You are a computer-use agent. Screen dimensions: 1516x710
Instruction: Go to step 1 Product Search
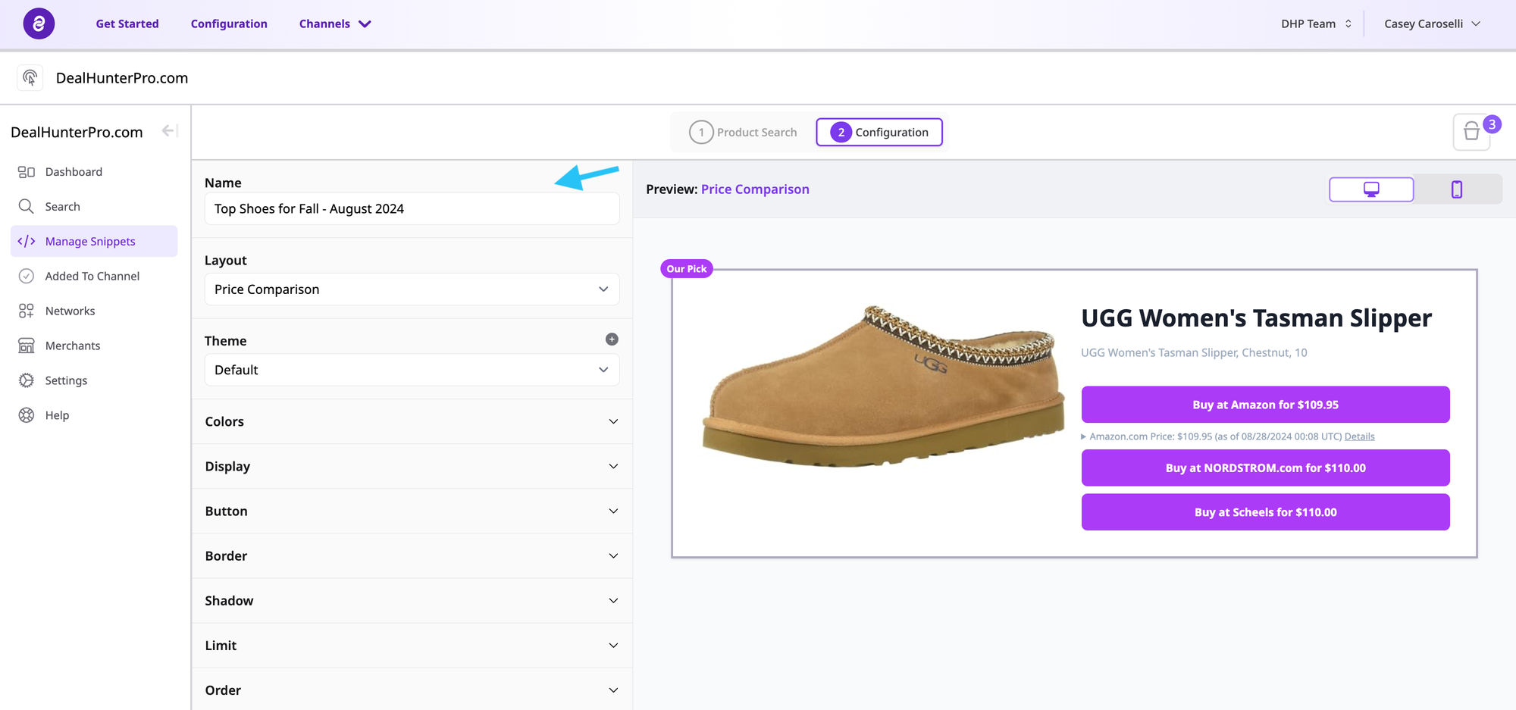point(743,132)
